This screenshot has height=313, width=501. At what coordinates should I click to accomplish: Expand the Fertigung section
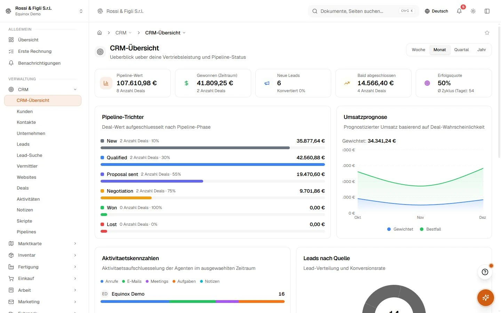coord(43,267)
